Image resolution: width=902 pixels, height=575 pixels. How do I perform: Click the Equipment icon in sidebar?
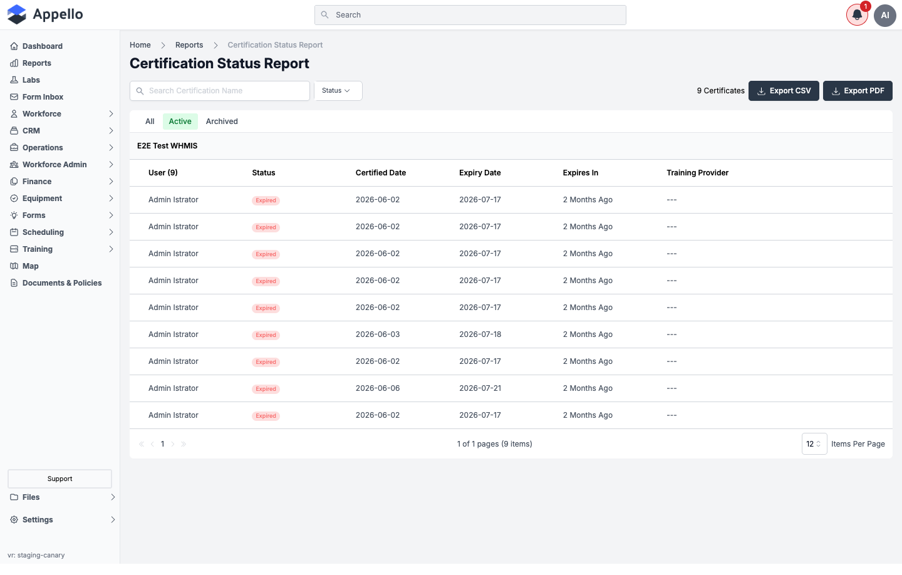tap(14, 199)
